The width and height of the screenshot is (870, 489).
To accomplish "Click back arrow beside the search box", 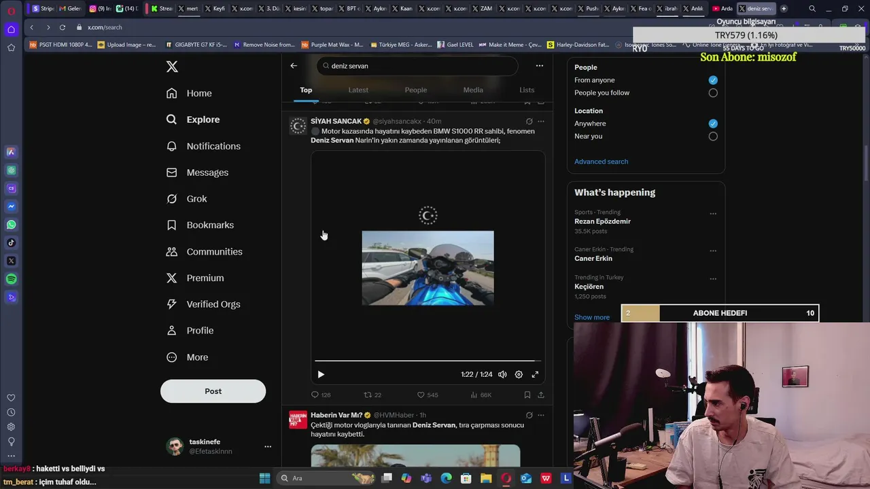I will coord(294,66).
